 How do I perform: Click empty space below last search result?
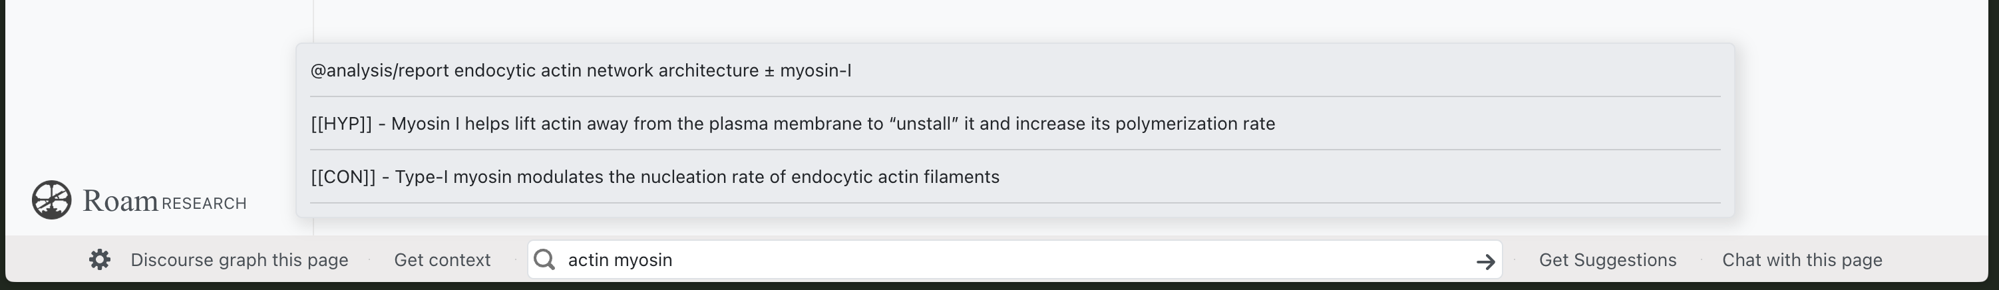pyautogui.click(x=1009, y=210)
